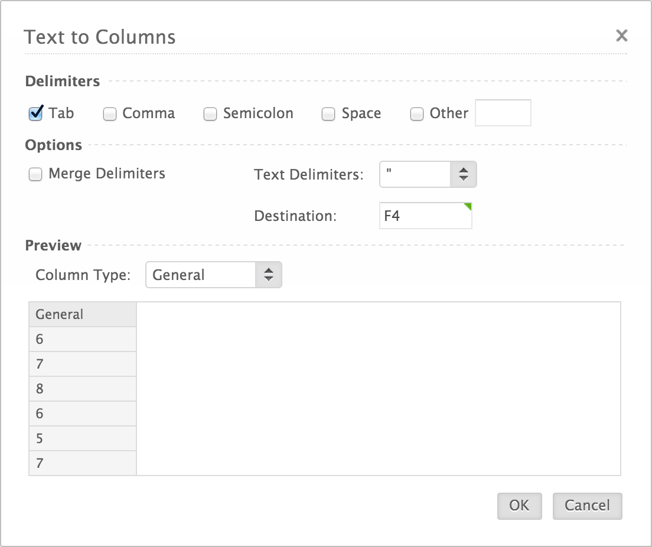The height and width of the screenshot is (547, 652).
Task: Close the Text to Columns dialog
Action: 621,36
